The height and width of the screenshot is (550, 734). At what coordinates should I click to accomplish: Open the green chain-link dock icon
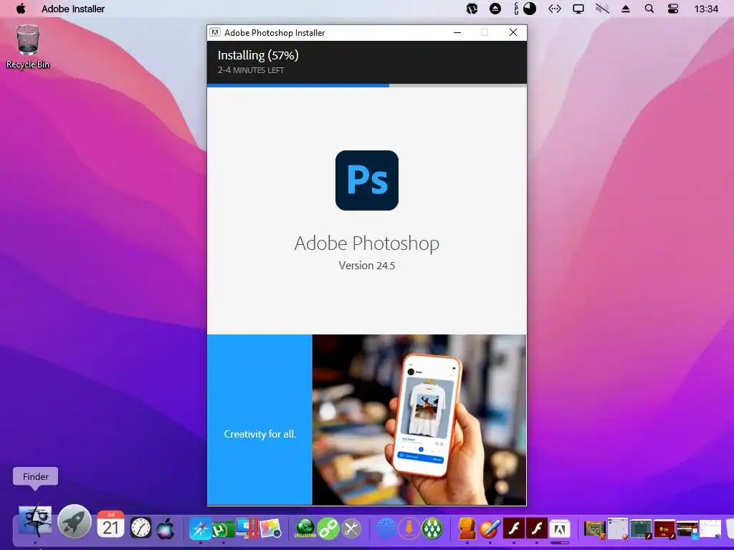[328, 529]
